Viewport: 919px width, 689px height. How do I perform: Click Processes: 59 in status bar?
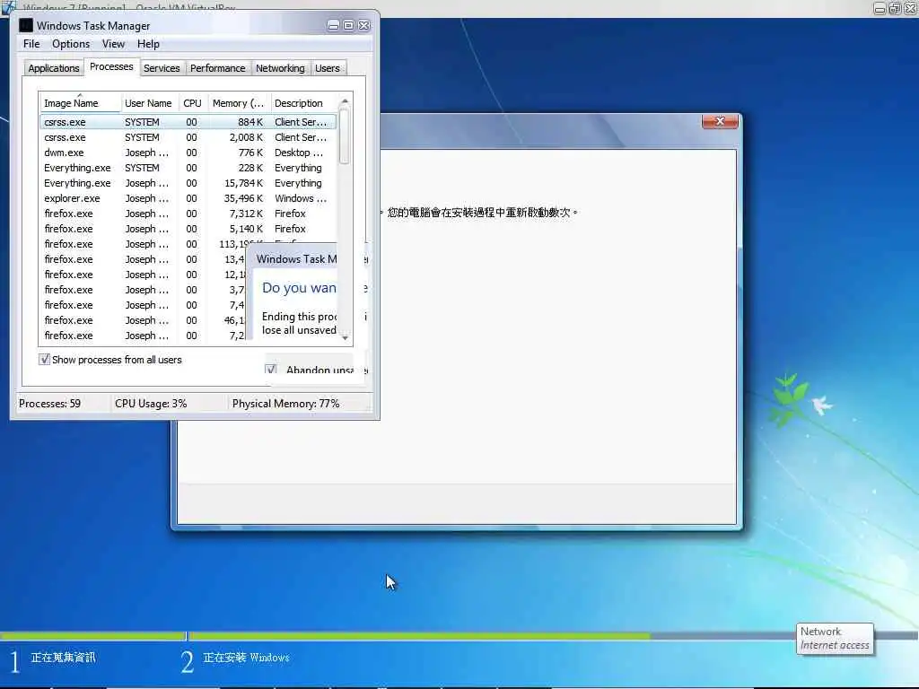tap(50, 404)
